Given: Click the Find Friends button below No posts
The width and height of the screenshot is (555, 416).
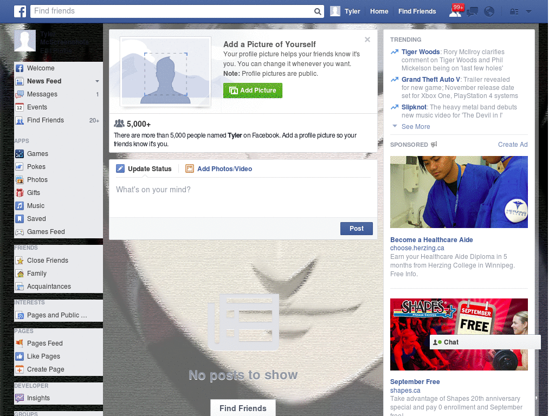Looking at the screenshot, I should click(x=243, y=408).
